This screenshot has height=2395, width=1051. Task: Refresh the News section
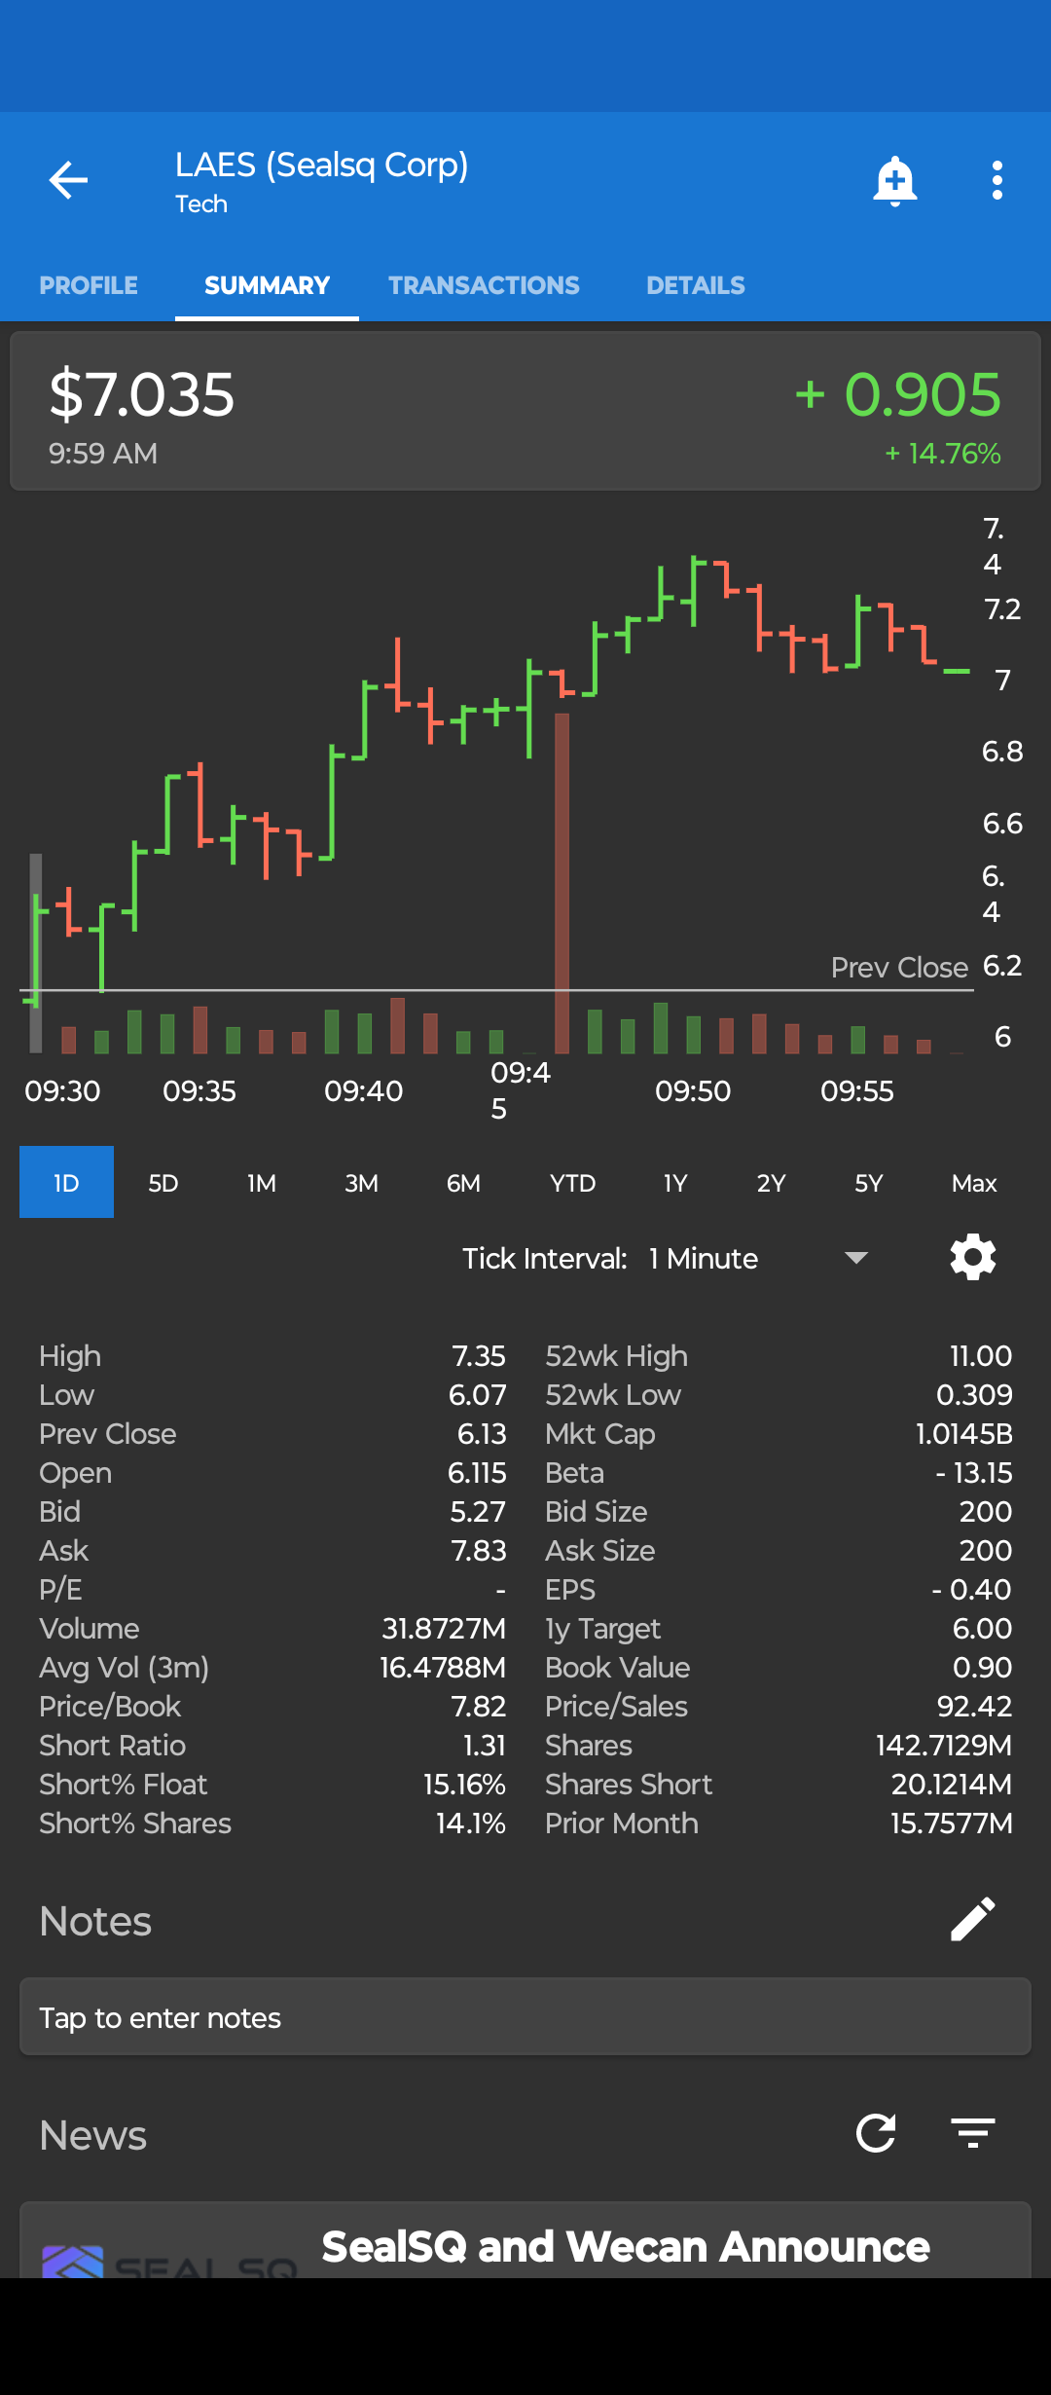click(876, 2134)
